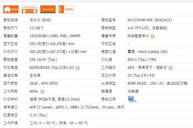
Task: Click the 262K, 45% NTSC color value
Action: [44, 83]
